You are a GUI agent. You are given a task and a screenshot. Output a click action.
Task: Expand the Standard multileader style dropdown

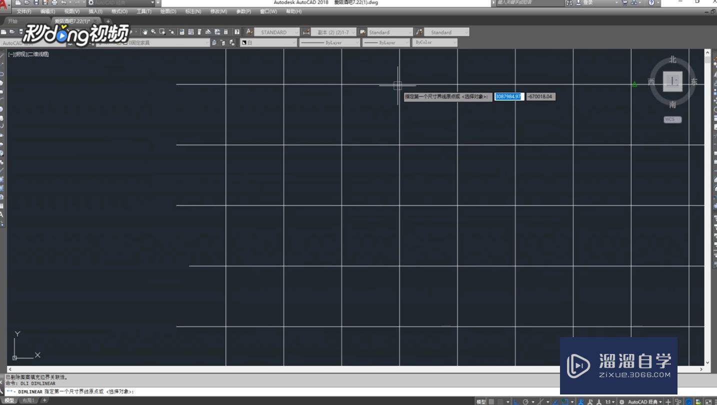click(x=446, y=32)
